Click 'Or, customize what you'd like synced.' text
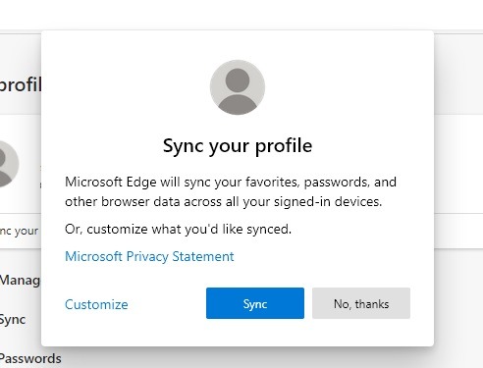Viewport: 483px width, 368px height. click(x=178, y=229)
